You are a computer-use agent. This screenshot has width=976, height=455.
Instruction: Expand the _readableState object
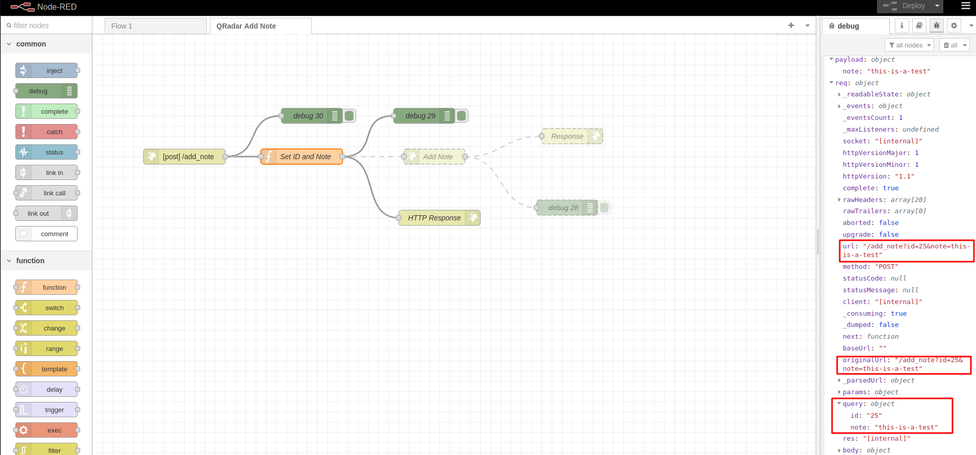coord(839,94)
